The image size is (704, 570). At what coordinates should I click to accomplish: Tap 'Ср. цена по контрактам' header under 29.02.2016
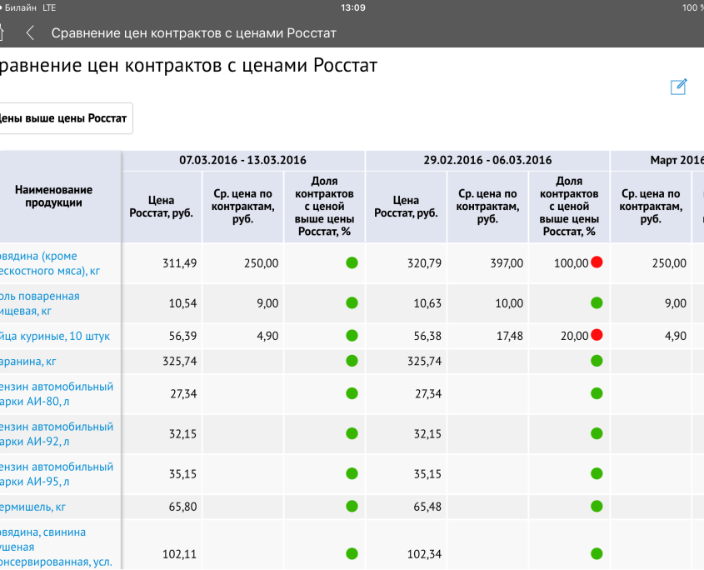click(487, 207)
